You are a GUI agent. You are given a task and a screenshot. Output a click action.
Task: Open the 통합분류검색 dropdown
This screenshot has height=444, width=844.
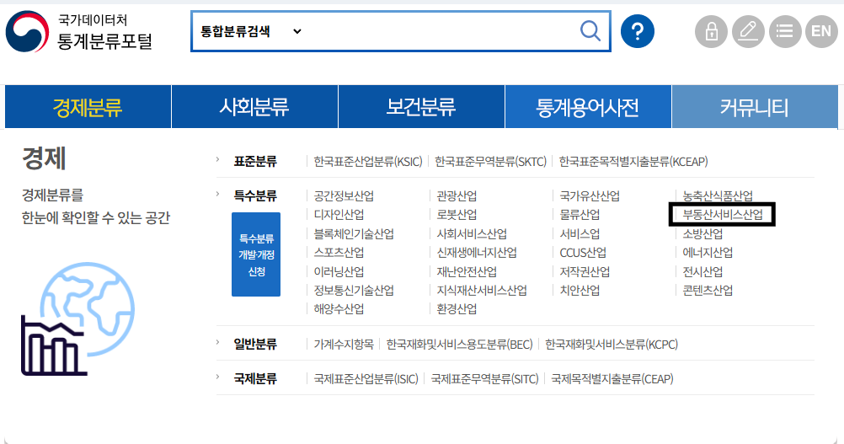click(250, 31)
